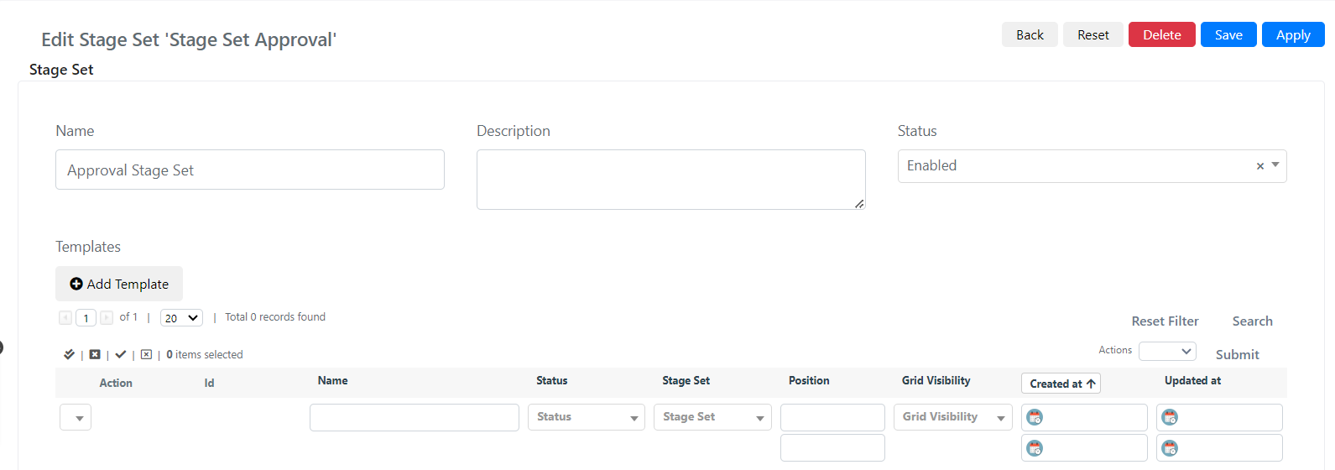This screenshot has width=1335, height=470.
Task: Click the select visible checkmark icon
Action: [x=121, y=354]
